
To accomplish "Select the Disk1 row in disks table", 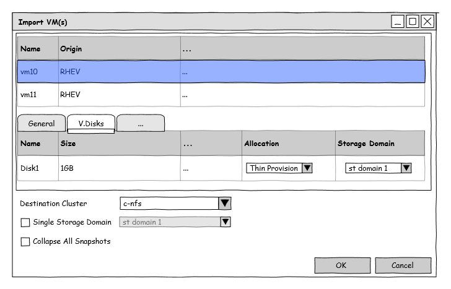I will pos(124,168).
